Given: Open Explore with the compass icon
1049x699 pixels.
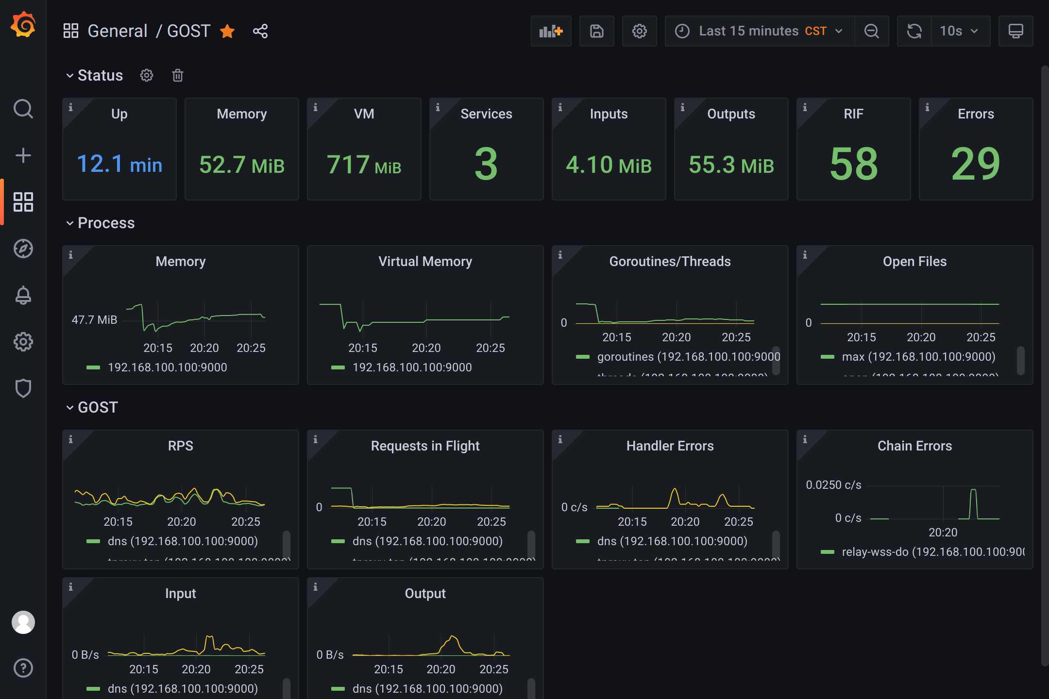Looking at the screenshot, I should (x=23, y=249).
